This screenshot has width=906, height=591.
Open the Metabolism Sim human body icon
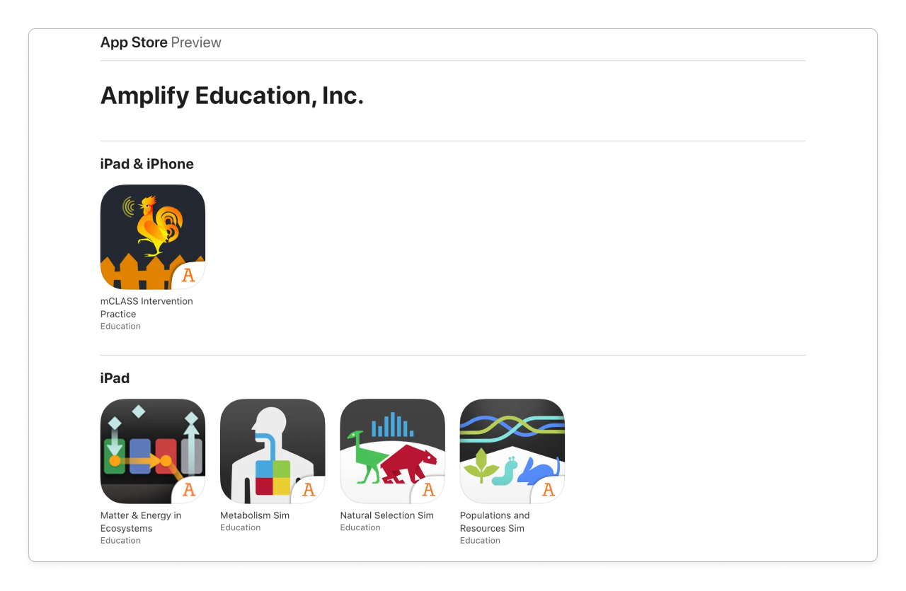click(273, 451)
